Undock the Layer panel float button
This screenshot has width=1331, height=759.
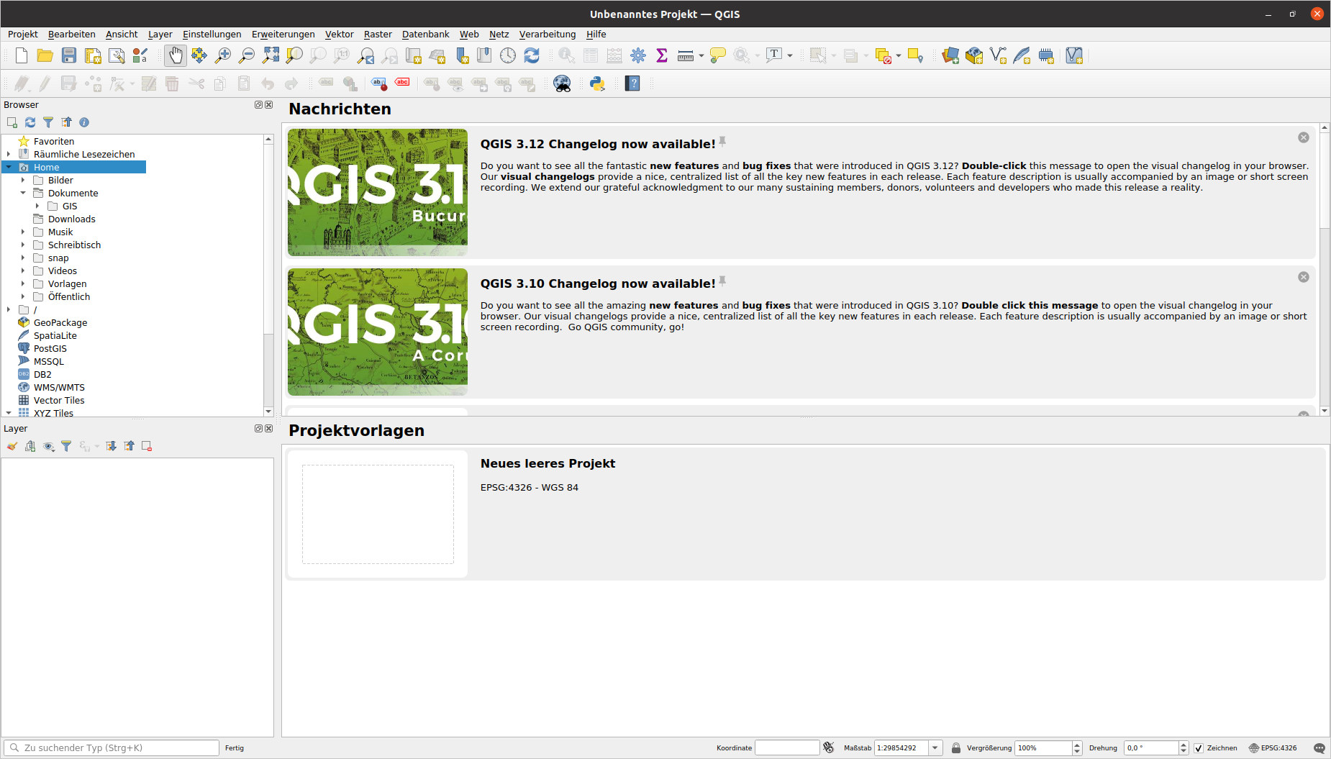coord(258,429)
